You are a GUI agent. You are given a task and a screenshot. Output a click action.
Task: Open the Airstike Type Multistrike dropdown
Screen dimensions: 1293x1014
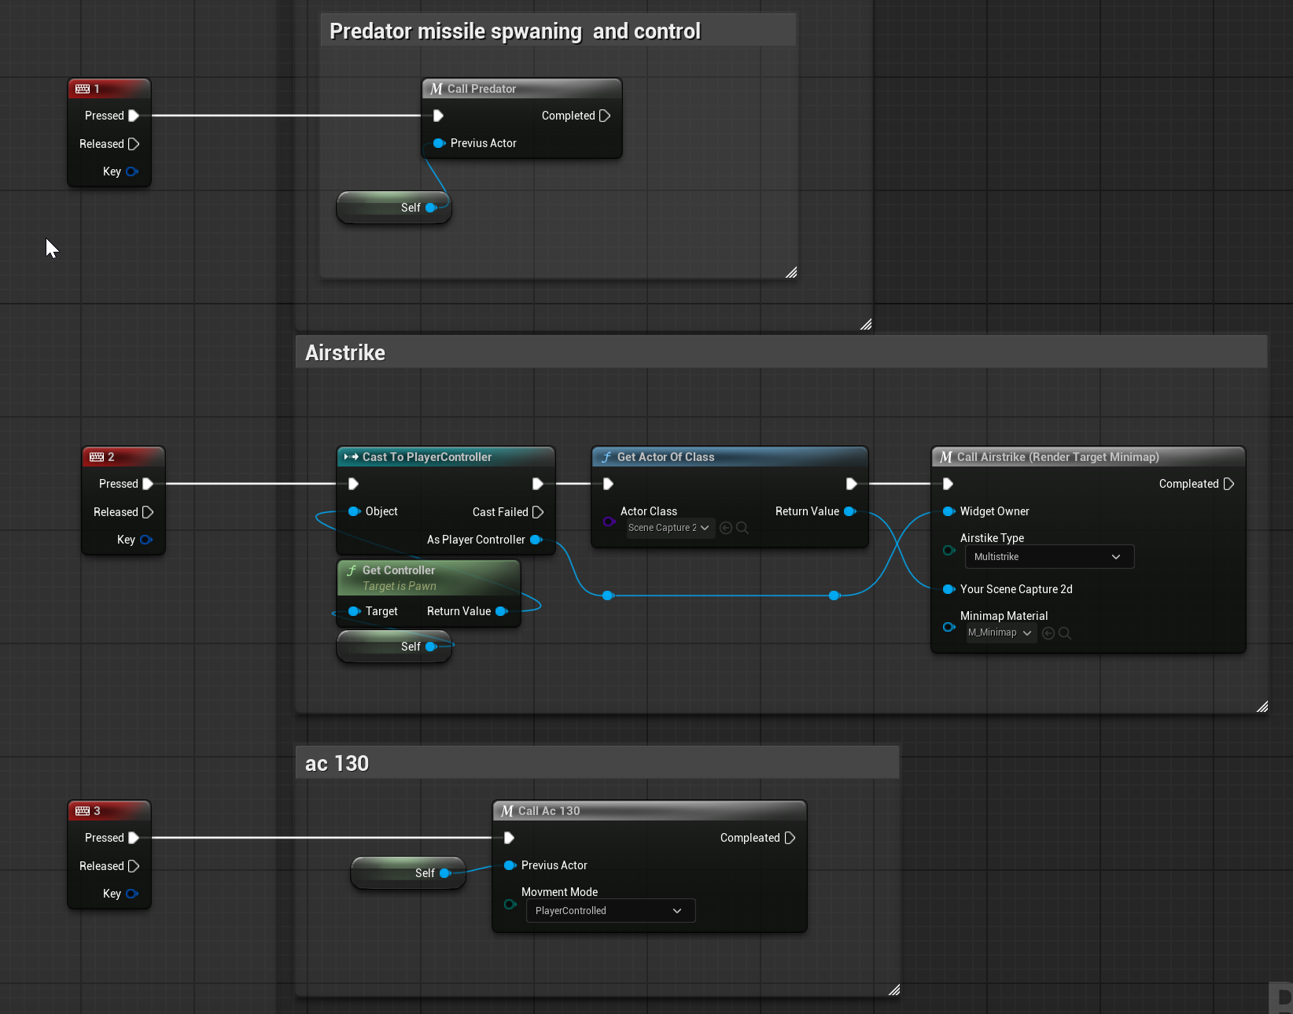tap(1049, 557)
